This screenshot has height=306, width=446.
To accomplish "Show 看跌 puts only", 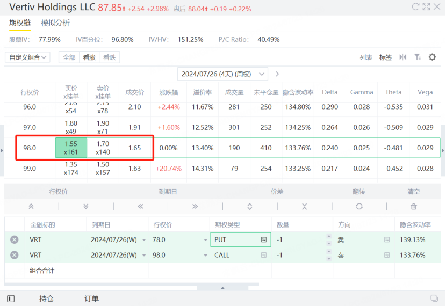I will tap(110, 57).
